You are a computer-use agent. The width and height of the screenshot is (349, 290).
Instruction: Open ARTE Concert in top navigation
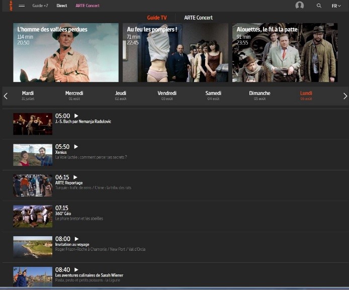click(x=88, y=6)
